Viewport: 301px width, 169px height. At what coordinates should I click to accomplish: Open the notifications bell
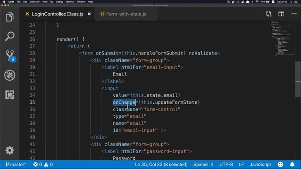pyautogui.click(x=292, y=164)
